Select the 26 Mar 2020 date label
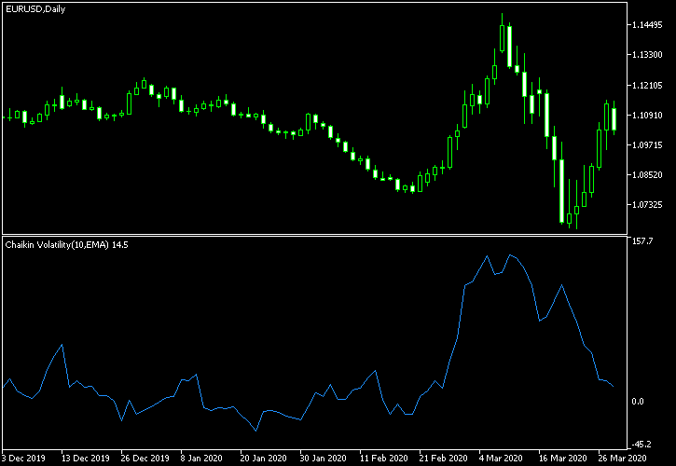 point(622,458)
